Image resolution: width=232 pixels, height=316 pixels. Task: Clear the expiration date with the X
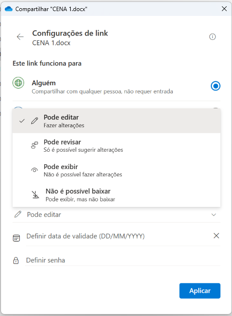[x=216, y=236]
